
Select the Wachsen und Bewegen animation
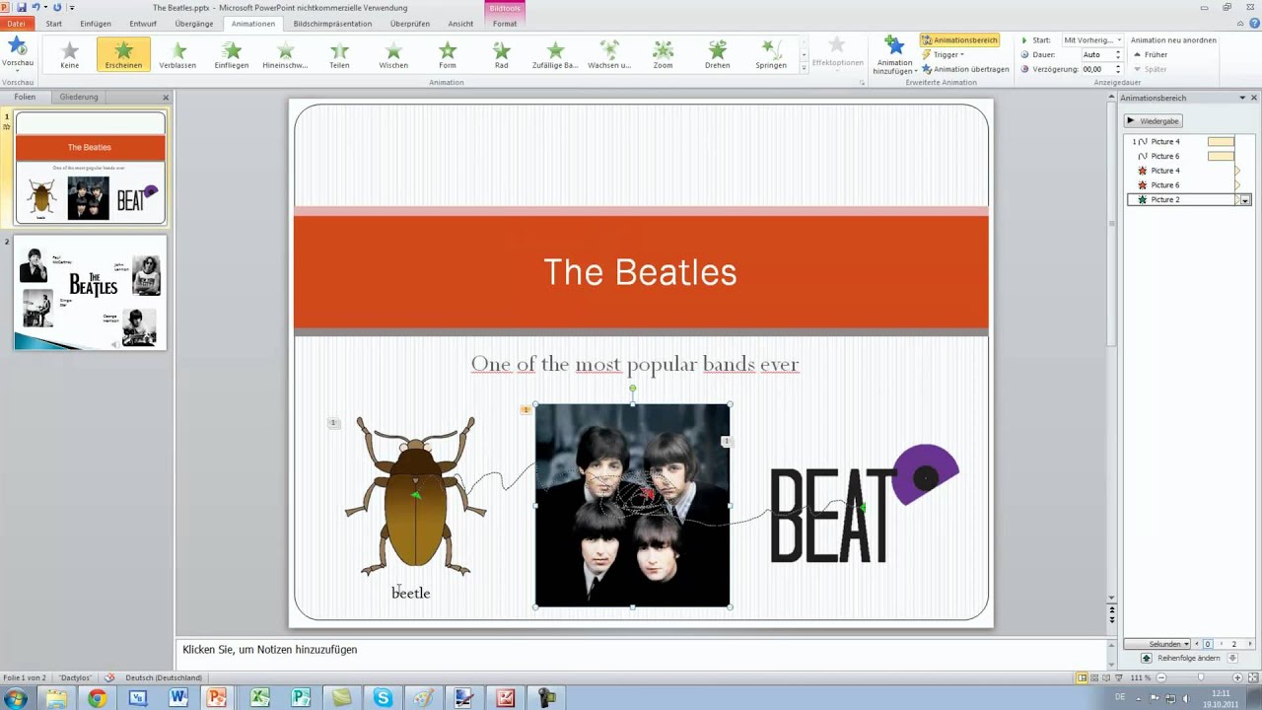[x=609, y=55]
